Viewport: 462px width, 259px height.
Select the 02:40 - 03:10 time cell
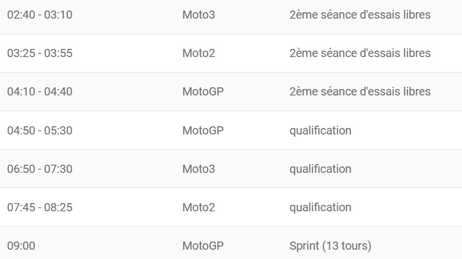coord(40,15)
